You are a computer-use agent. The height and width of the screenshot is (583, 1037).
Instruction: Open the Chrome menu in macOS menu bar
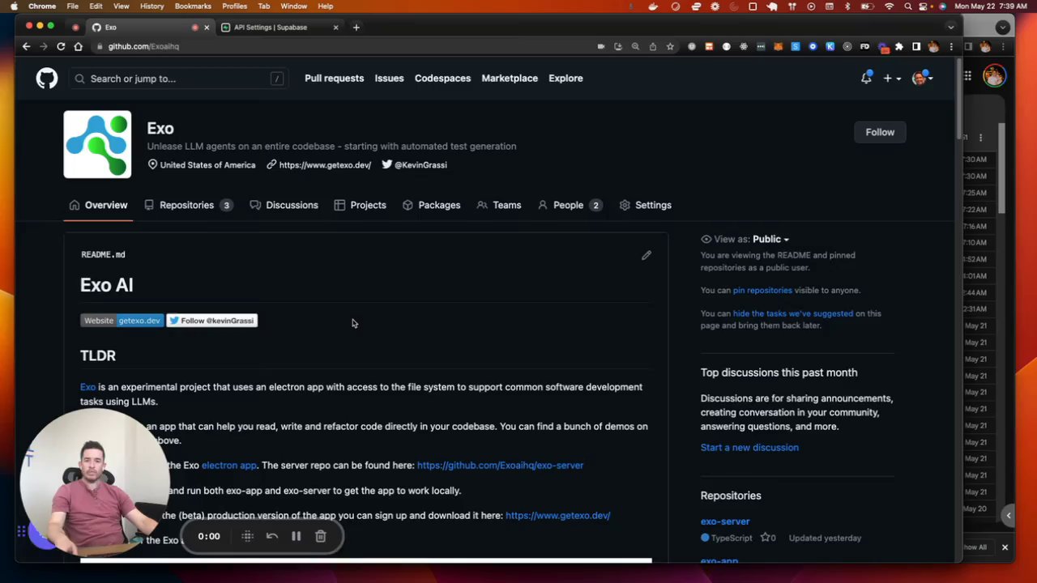pyautogui.click(x=42, y=6)
